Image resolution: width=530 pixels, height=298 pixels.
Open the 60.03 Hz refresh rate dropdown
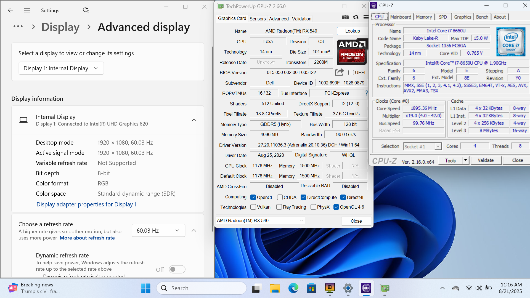158,230
